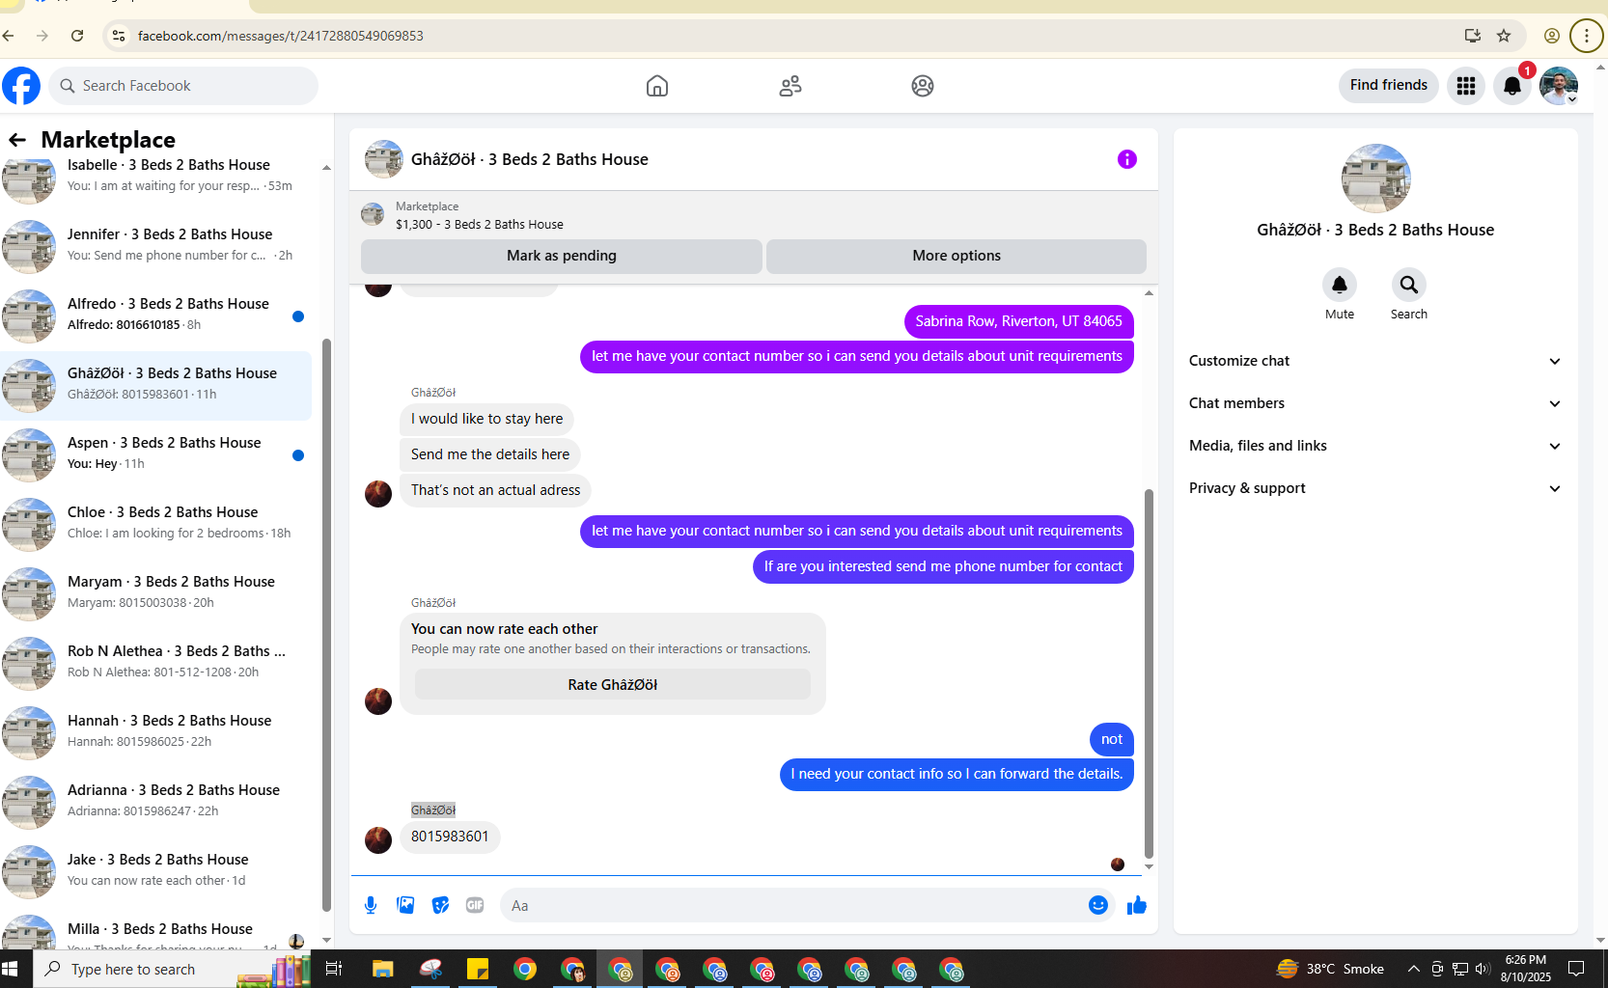Open Adrianna conversation
1608x988 pixels.
pyautogui.click(x=156, y=801)
